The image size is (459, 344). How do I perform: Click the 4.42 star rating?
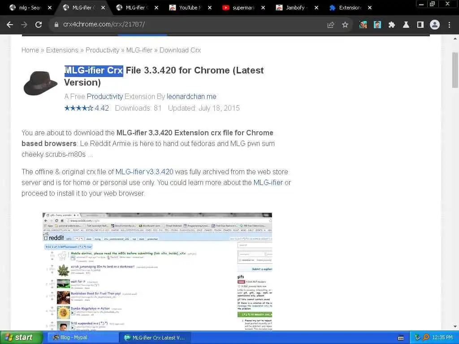(x=87, y=108)
